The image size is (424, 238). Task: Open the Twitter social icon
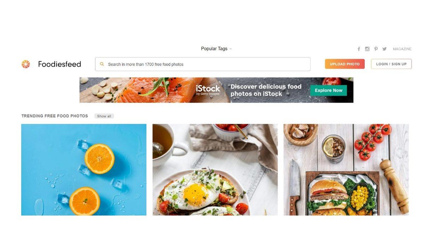[x=384, y=49]
